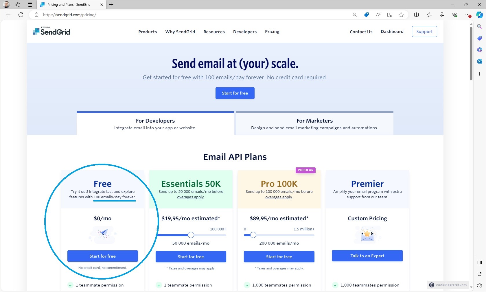Open the Dashboard link
Image resolution: width=486 pixels, height=292 pixels.
click(392, 32)
